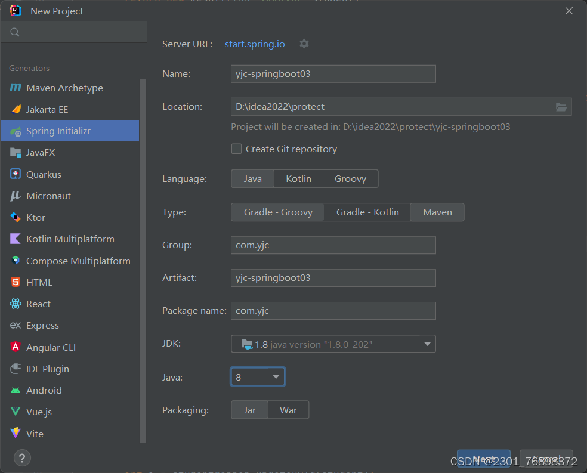The width and height of the screenshot is (587, 473).
Task: Click the Android robot icon
Action: [16, 390]
